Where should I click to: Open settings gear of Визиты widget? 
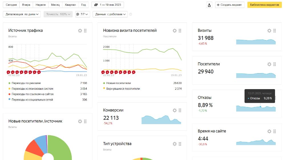[269, 31]
